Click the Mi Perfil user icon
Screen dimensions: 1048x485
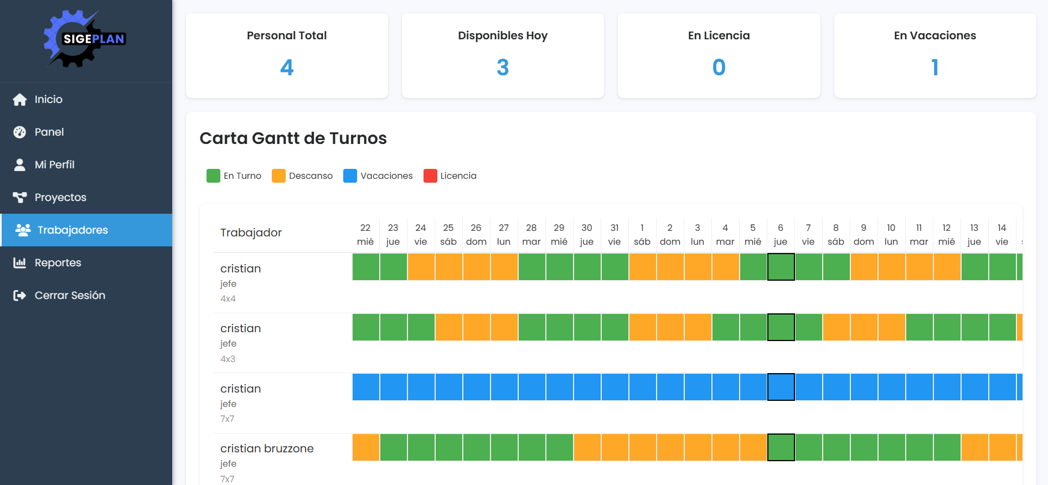click(x=20, y=165)
